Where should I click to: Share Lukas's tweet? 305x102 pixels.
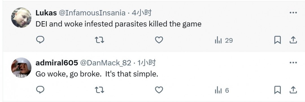coord(293,40)
